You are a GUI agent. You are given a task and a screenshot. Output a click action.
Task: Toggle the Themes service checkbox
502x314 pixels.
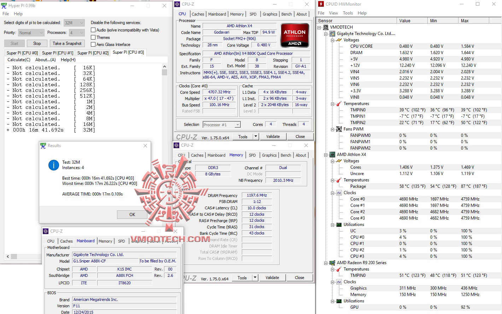[93, 37]
